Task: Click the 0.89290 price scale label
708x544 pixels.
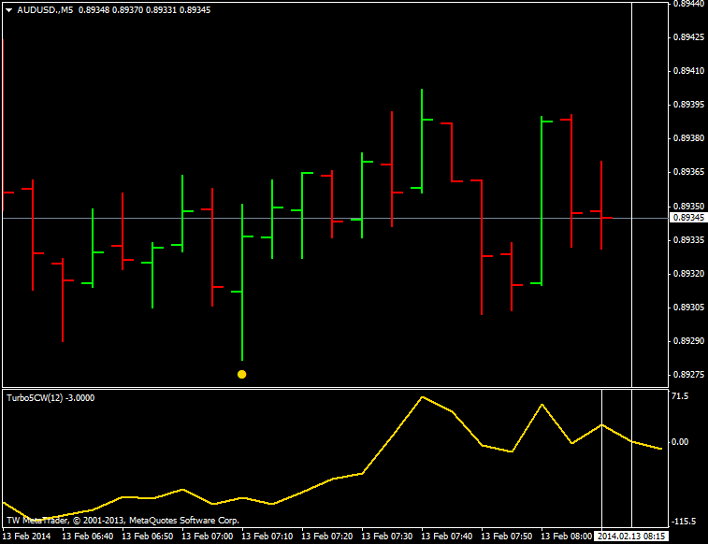Action: pos(688,341)
